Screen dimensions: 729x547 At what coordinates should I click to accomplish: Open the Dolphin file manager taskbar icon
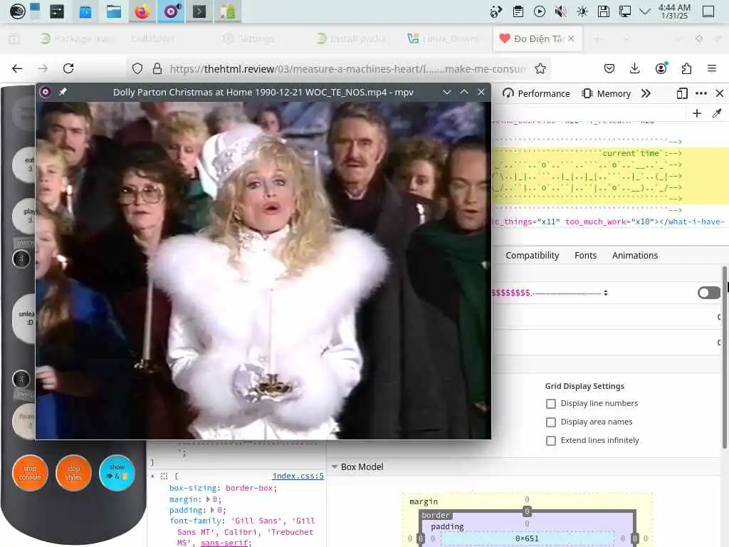[x=113, y=11]
